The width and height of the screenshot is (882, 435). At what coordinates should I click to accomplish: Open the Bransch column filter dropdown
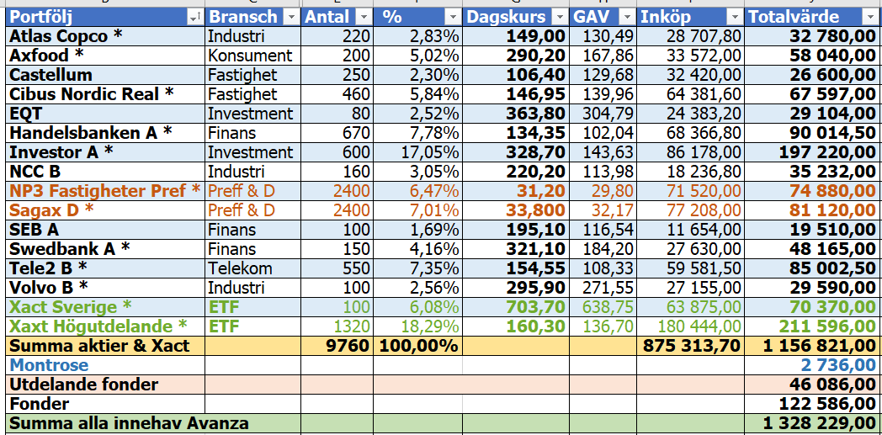(x=291, y=18)
